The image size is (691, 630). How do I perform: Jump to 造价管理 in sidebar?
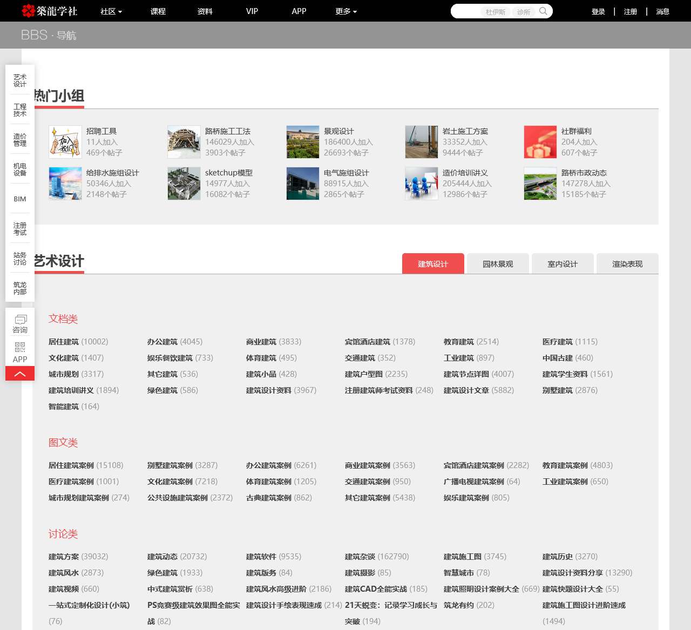click(x=20, y=140)
